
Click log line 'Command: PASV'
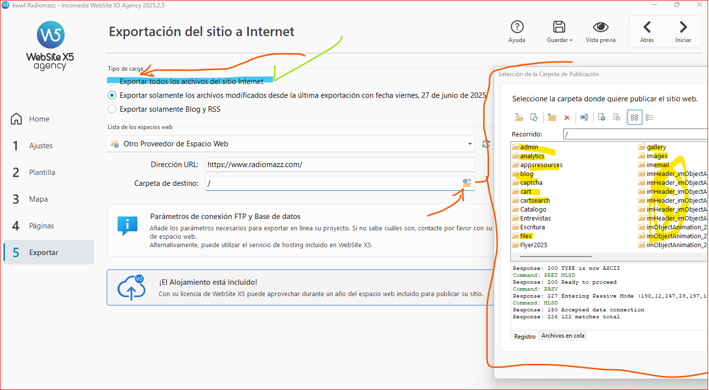[x=536, y=289]
